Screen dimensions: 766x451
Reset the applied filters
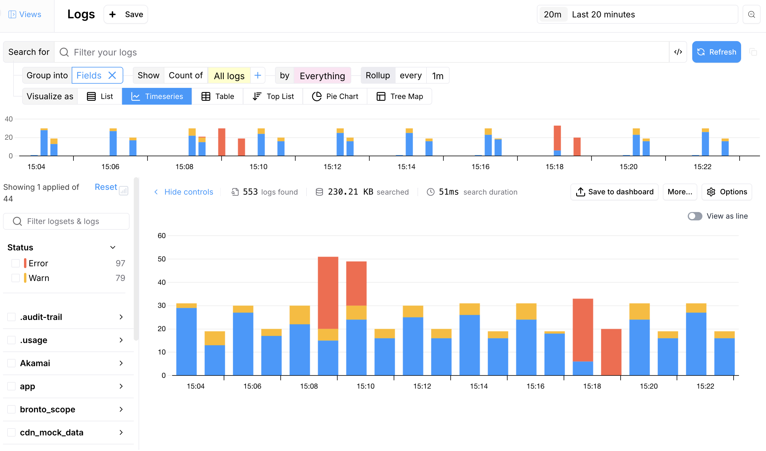[106, 187]
